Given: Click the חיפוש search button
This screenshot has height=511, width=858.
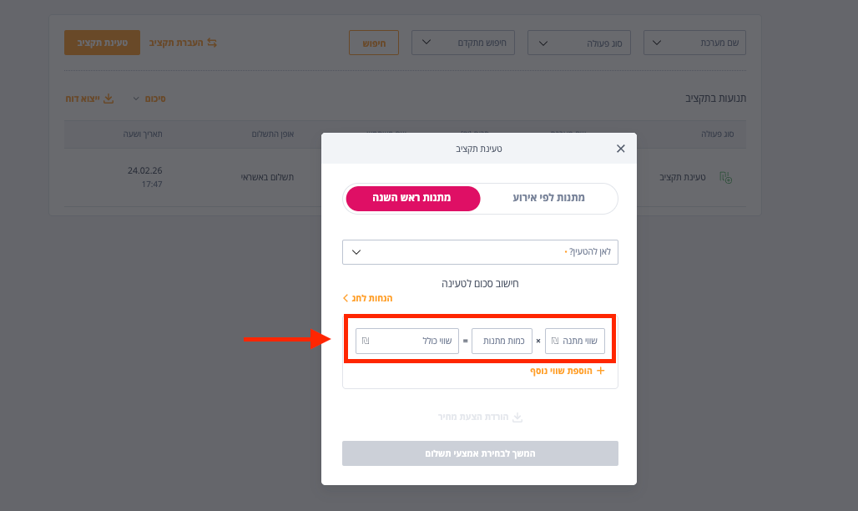Looking at the screenshot, I should pyautogui.click(x=374, y=43).
